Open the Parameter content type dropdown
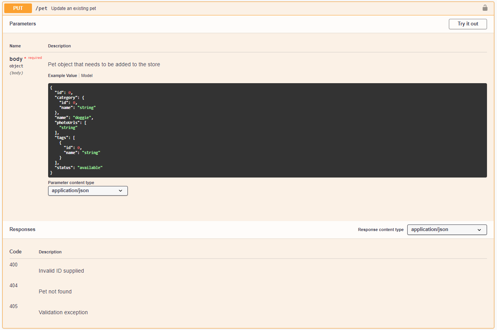This screenshot has height=330, width=497. (88, 191)
